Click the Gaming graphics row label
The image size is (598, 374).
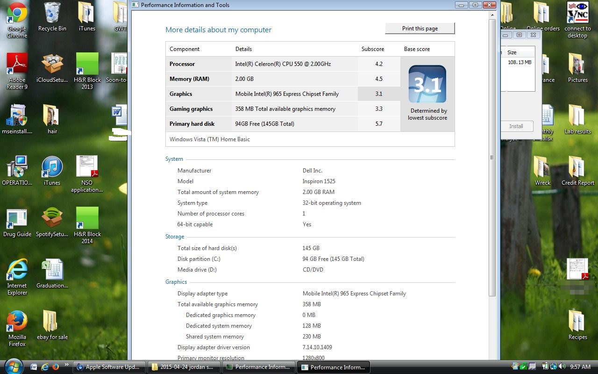click(191, 109)
